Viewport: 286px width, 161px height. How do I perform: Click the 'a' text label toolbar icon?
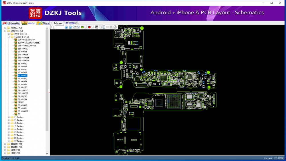(x=100, y=27)
